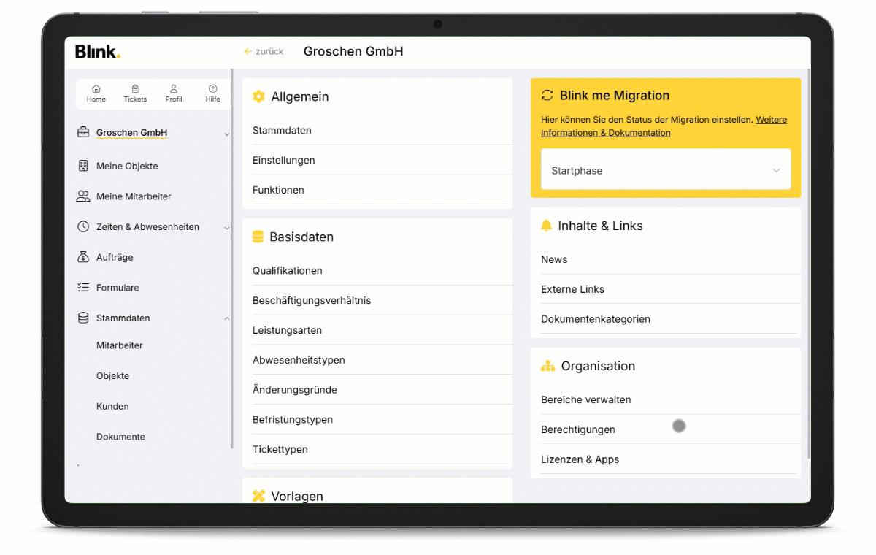Open Tickets via the clipboard icon
The width and height of the screenshot is (876, 555).
click(x=135, y=89)
